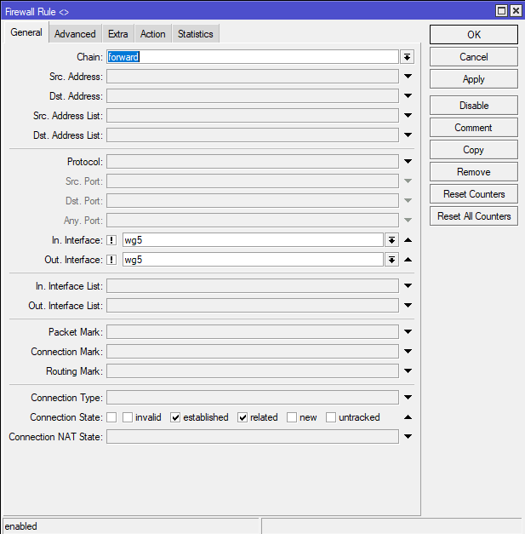This screenshot has width=525, height=534.
Task: Switch to the Advanced tab
Action: click(x=75, y=34)
